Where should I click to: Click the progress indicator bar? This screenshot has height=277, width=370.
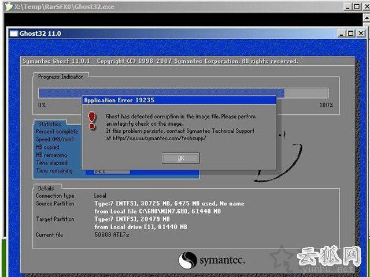coord(183,93)
